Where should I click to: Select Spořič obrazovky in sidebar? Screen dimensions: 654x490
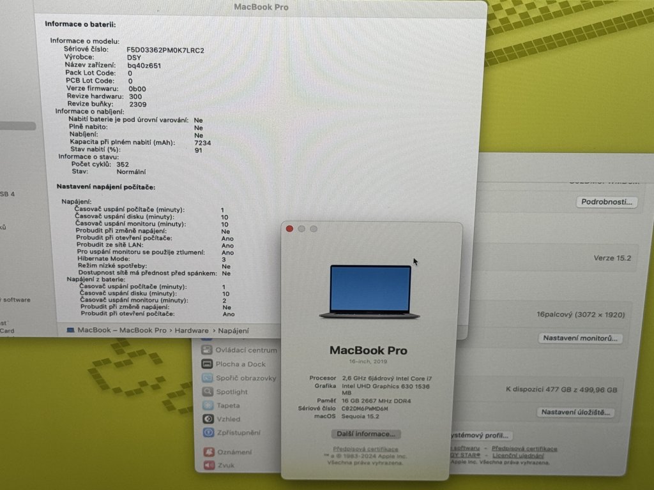pyautogui.click(x=240, y=378)
